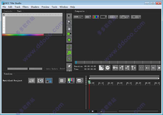Click the overlapping windows timeline icon

(x=32, y=80)
